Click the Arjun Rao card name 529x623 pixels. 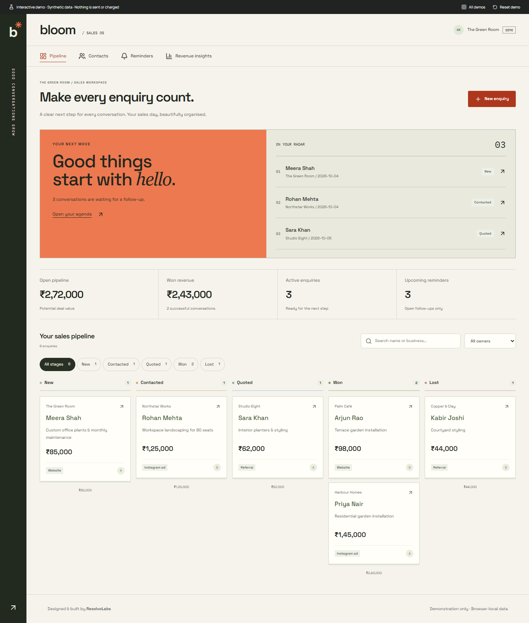coord(349,418)
